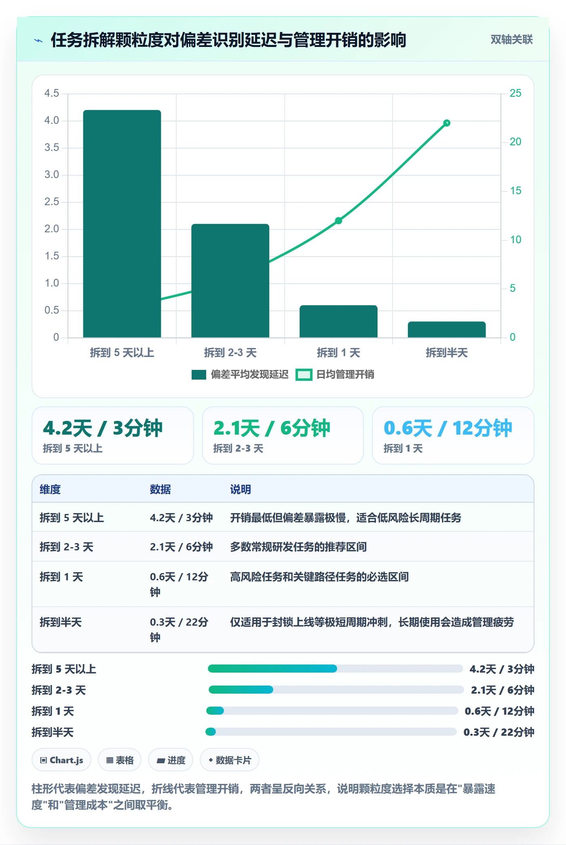
Task: Click the 拆到 1 天 bar in the chart
Action: tap(338, 321)
